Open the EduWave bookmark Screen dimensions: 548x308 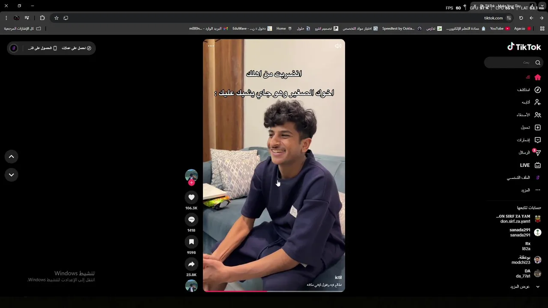point(252,29)
